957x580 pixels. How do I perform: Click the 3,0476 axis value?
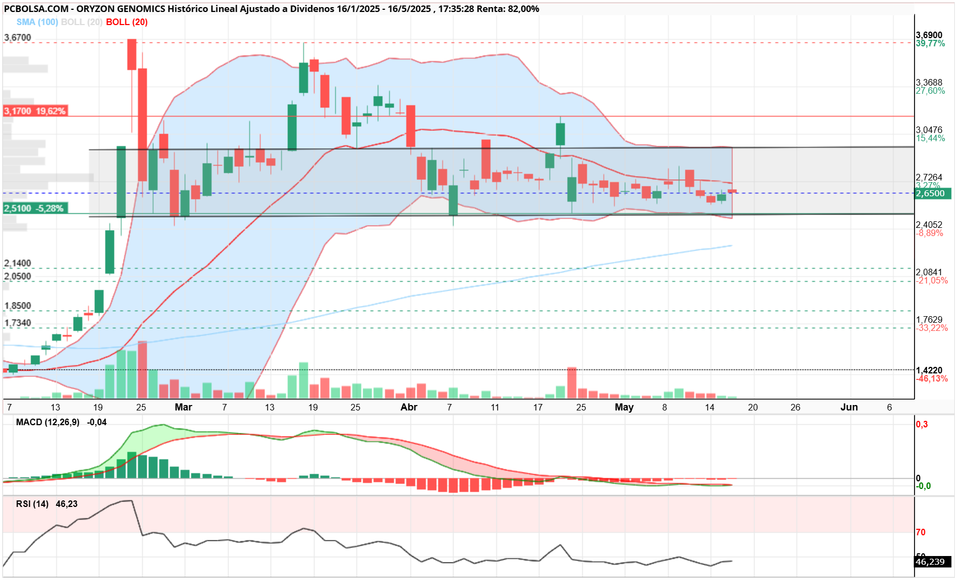coord(929,130)
